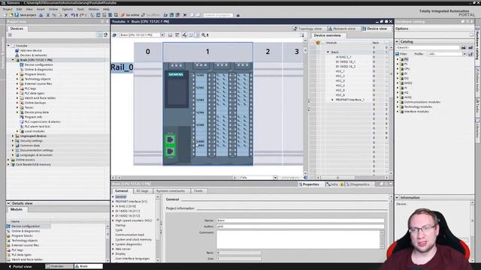481x270 pixels.
Task: Click the Devices & networks icon in the project tree
Action: pos(17,55)
